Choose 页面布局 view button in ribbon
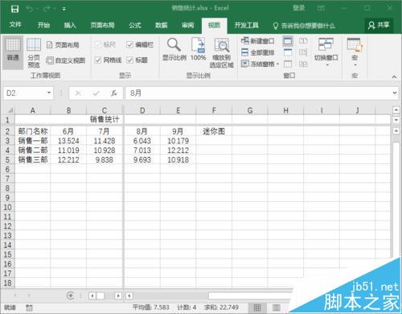 click(x=63, y=45)
